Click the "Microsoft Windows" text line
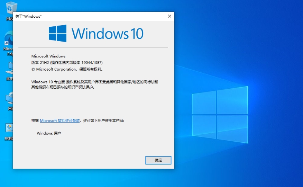The image size is (303, 187). 48,56
